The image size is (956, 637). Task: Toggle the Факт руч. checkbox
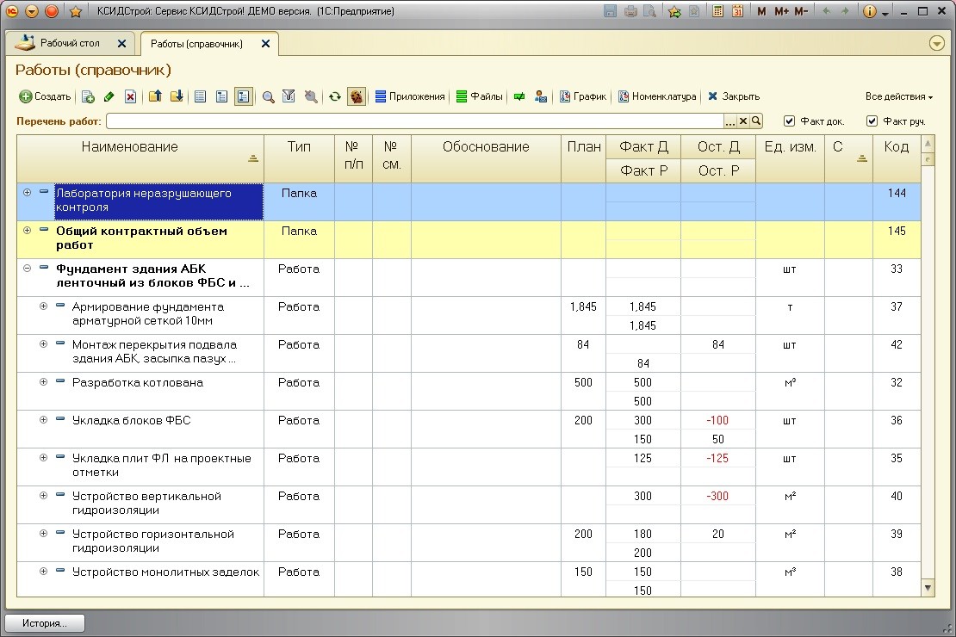(x=872, y=121)
